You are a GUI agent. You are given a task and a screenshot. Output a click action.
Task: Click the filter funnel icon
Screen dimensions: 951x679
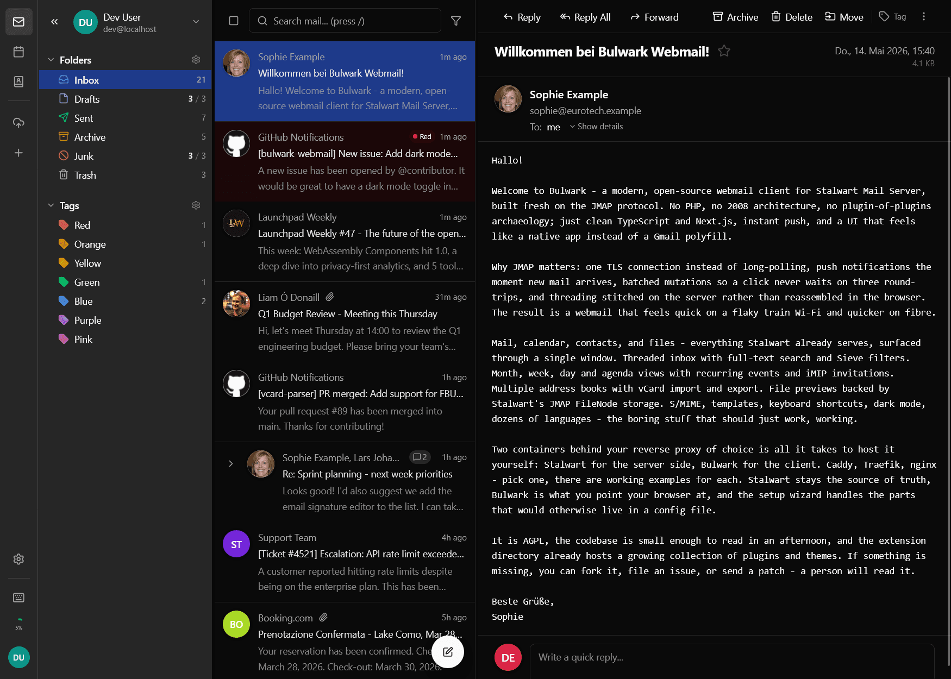point(456,21)
